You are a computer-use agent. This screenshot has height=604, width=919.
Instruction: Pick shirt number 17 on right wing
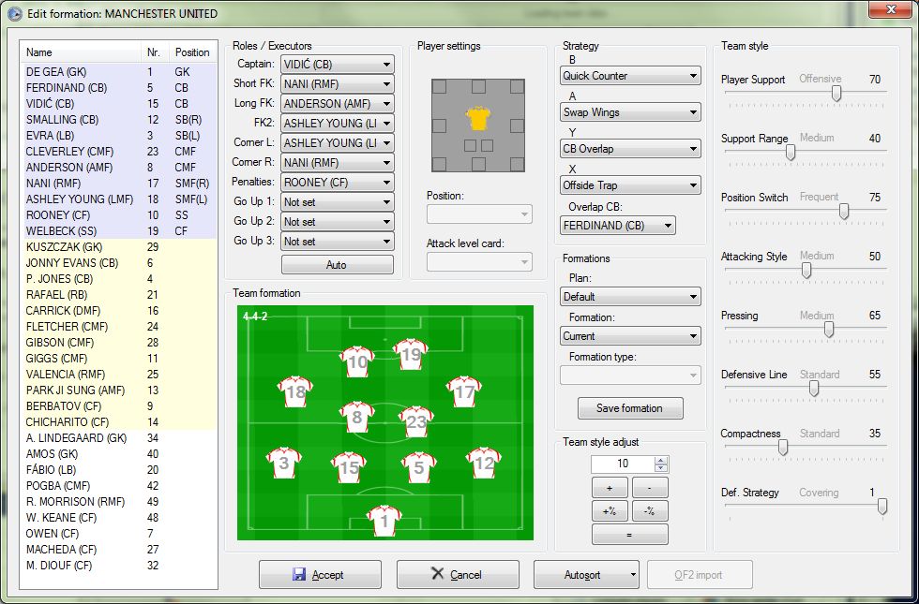[464, 392]
